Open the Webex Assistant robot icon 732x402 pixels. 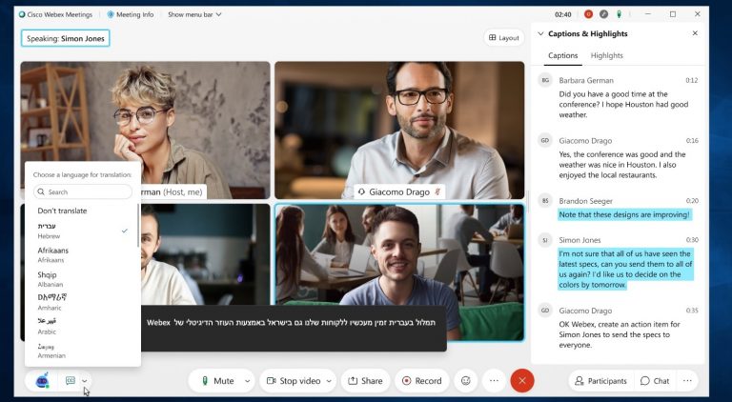click(x=42, y=380)
